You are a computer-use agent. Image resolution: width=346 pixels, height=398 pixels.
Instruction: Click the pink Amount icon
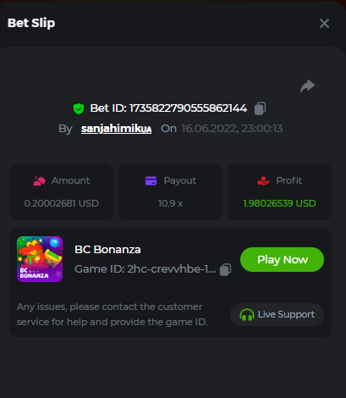[x=39, y=180]
